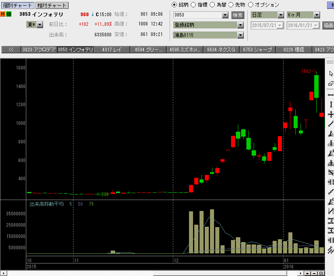Select the arc tool with four arcs
The height and width of the screenshot is (276, 334).
[331, 163]
